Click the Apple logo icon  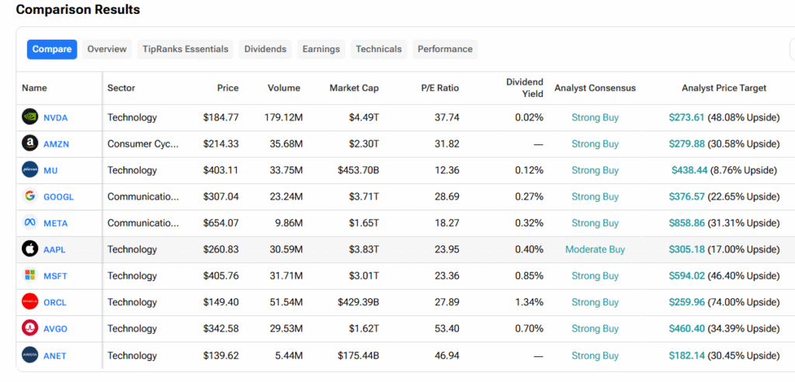pos(30,249)
